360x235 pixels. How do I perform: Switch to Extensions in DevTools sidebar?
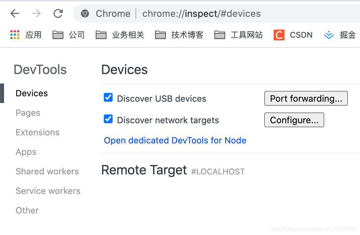[x=38, y=132]
